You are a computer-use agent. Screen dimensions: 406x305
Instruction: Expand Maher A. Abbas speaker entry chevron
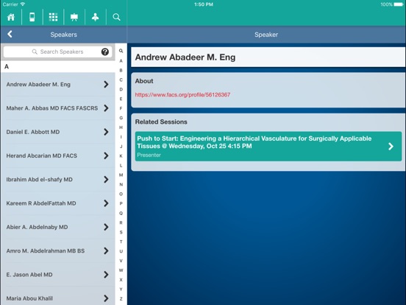pos(106,108)
